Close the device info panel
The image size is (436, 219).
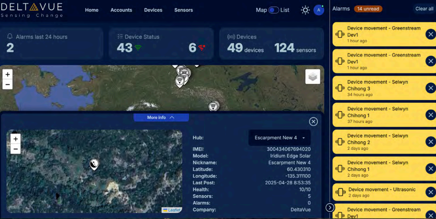pyautogui.click(x=313, y=122)
